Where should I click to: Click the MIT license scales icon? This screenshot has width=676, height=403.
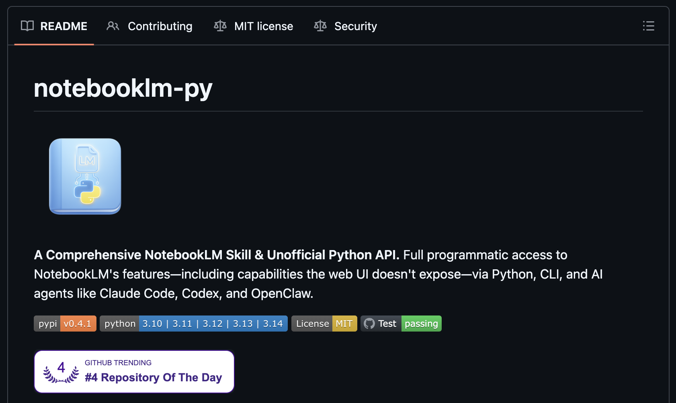(x=220, y=26)
